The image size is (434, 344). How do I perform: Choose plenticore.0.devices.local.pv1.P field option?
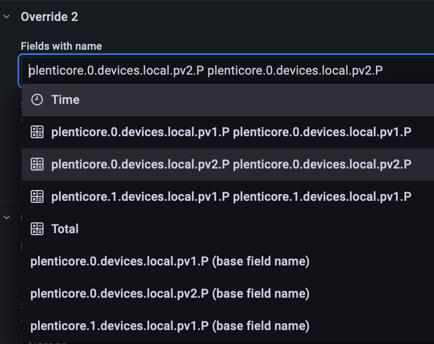(x=231, y=132)
